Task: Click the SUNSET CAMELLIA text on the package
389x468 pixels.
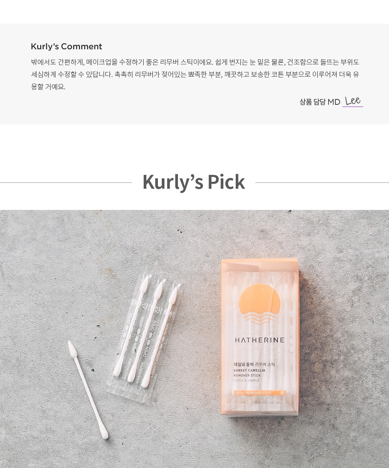Action: 249,371
